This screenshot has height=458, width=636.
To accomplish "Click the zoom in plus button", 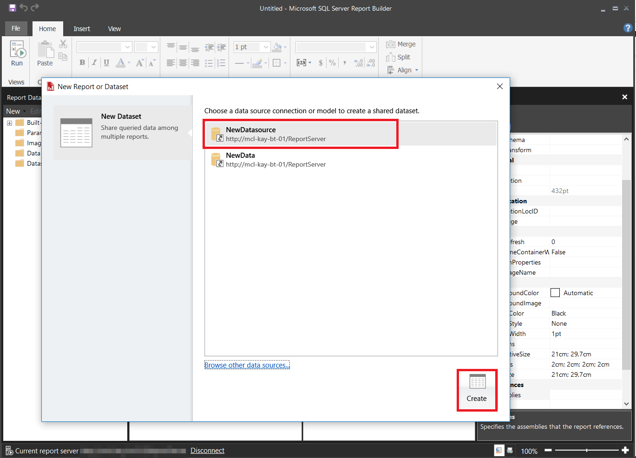I will [625, 450].
